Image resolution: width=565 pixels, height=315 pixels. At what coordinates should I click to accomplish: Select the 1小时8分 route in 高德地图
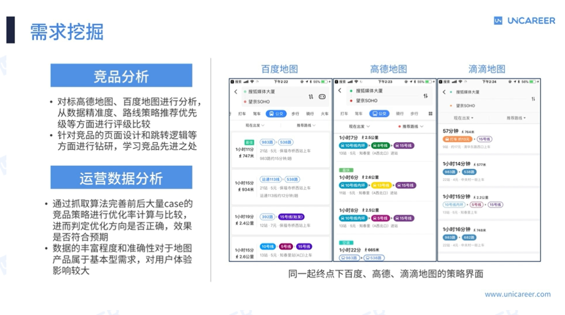tap(385, 218)
